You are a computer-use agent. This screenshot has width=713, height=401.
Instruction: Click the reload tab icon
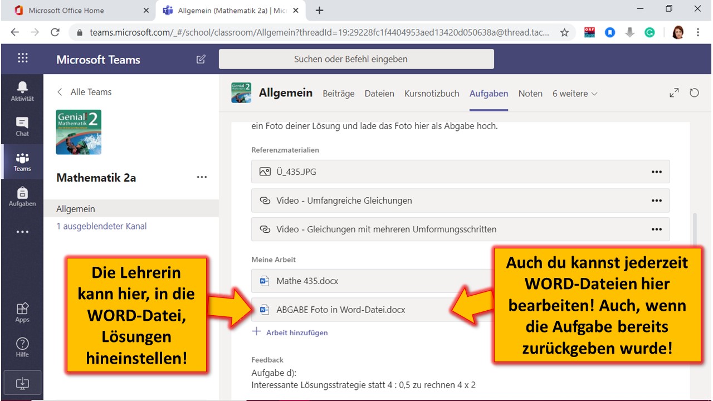[694, 93]
